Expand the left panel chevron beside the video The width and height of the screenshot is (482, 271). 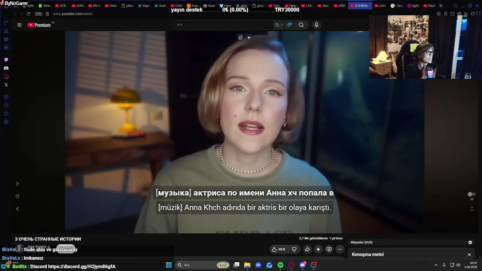coord(17,184)
